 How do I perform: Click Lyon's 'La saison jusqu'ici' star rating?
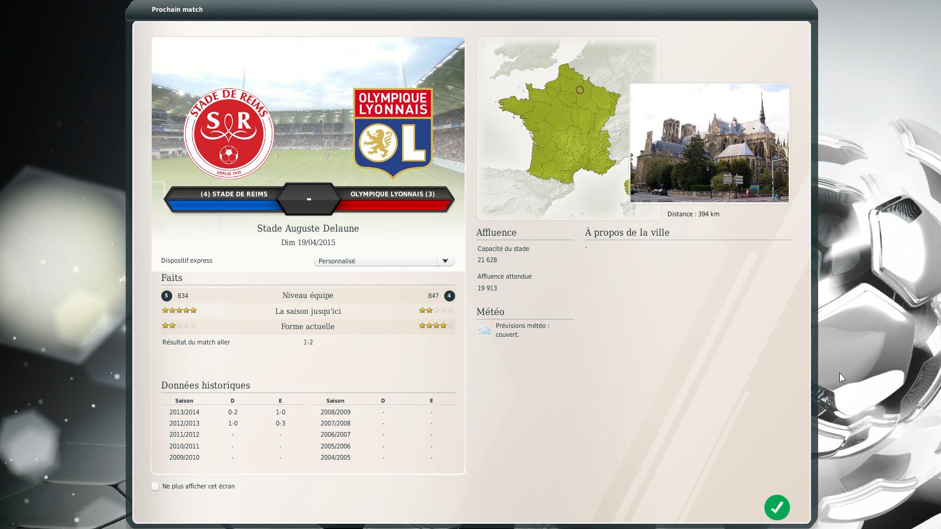point(436,310)
